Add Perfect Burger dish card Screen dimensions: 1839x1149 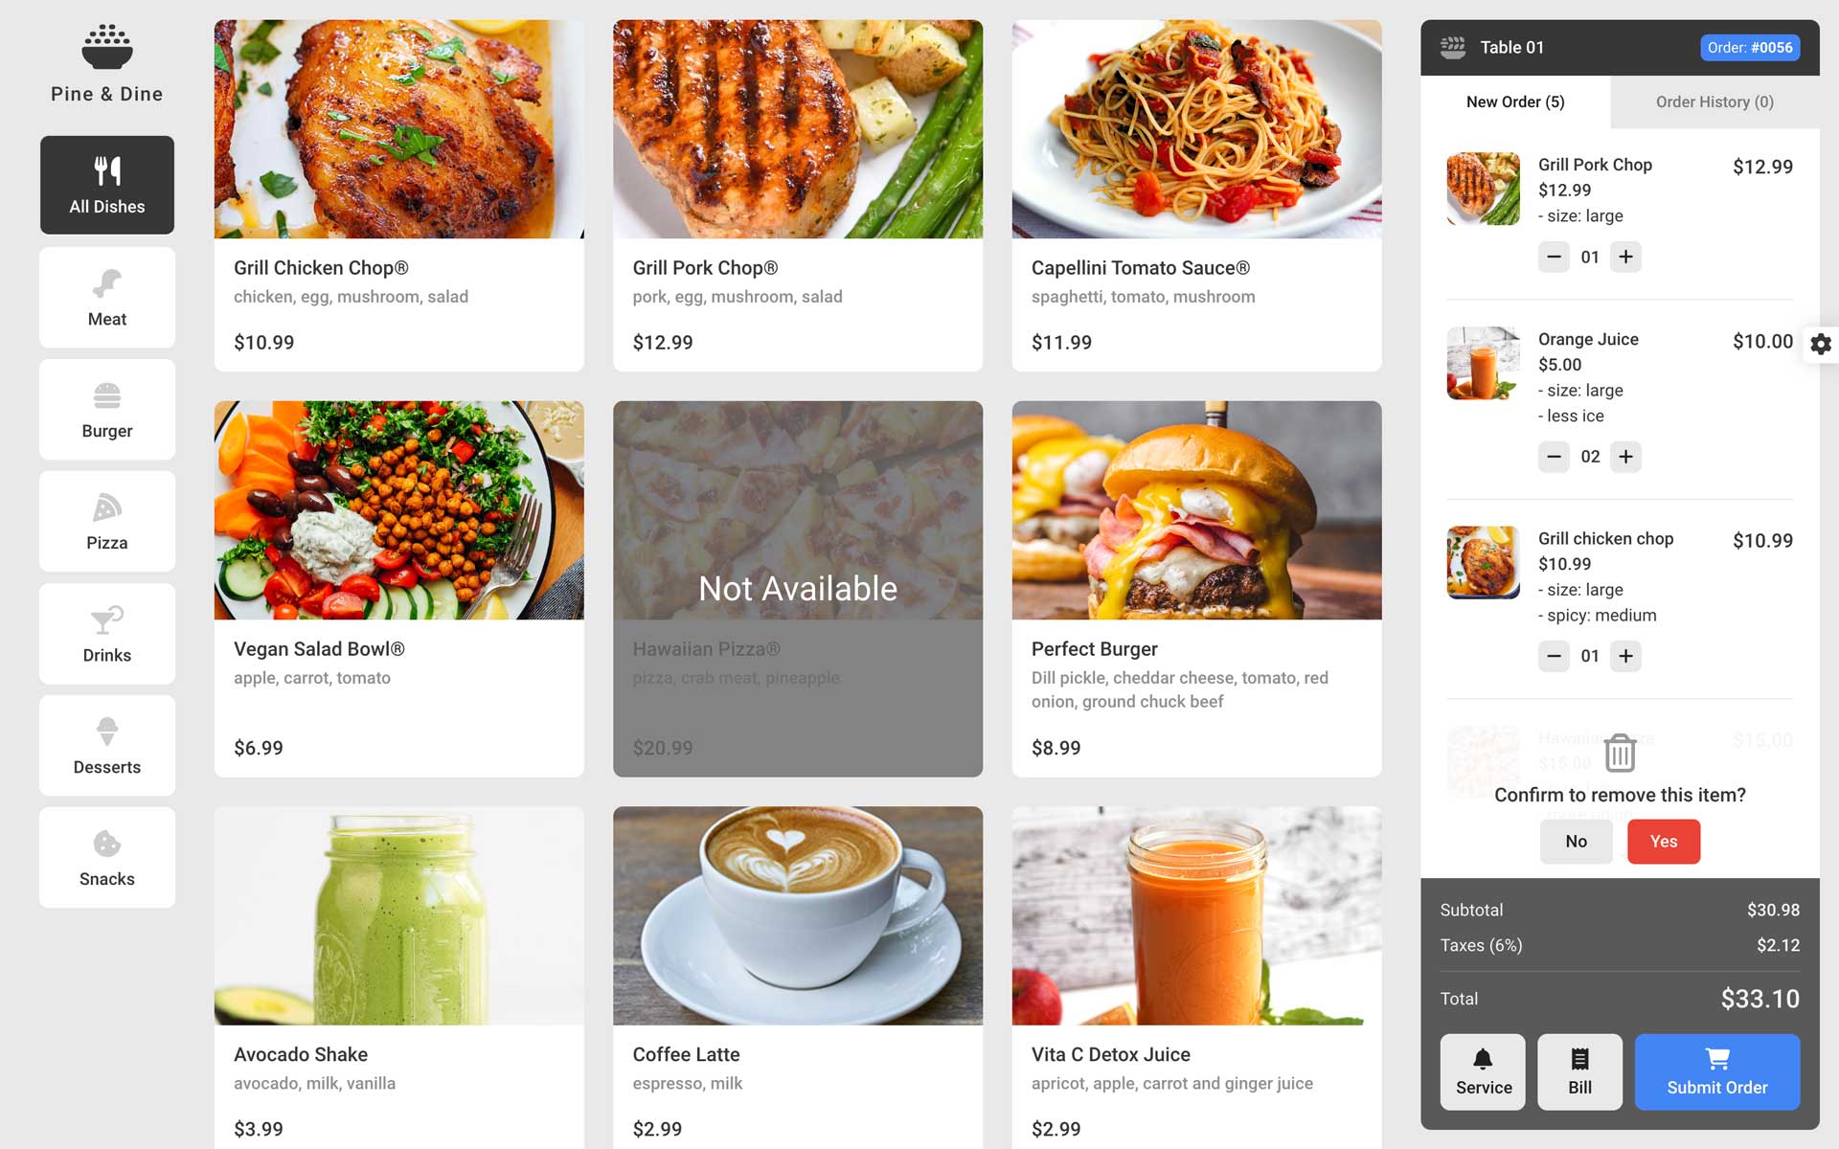pos(1196,589)
